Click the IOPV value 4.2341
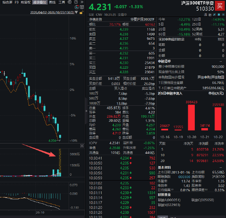 click(x=115, y=143)
